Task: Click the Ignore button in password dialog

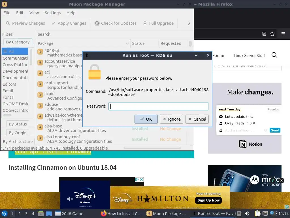Action: point(171,119)
